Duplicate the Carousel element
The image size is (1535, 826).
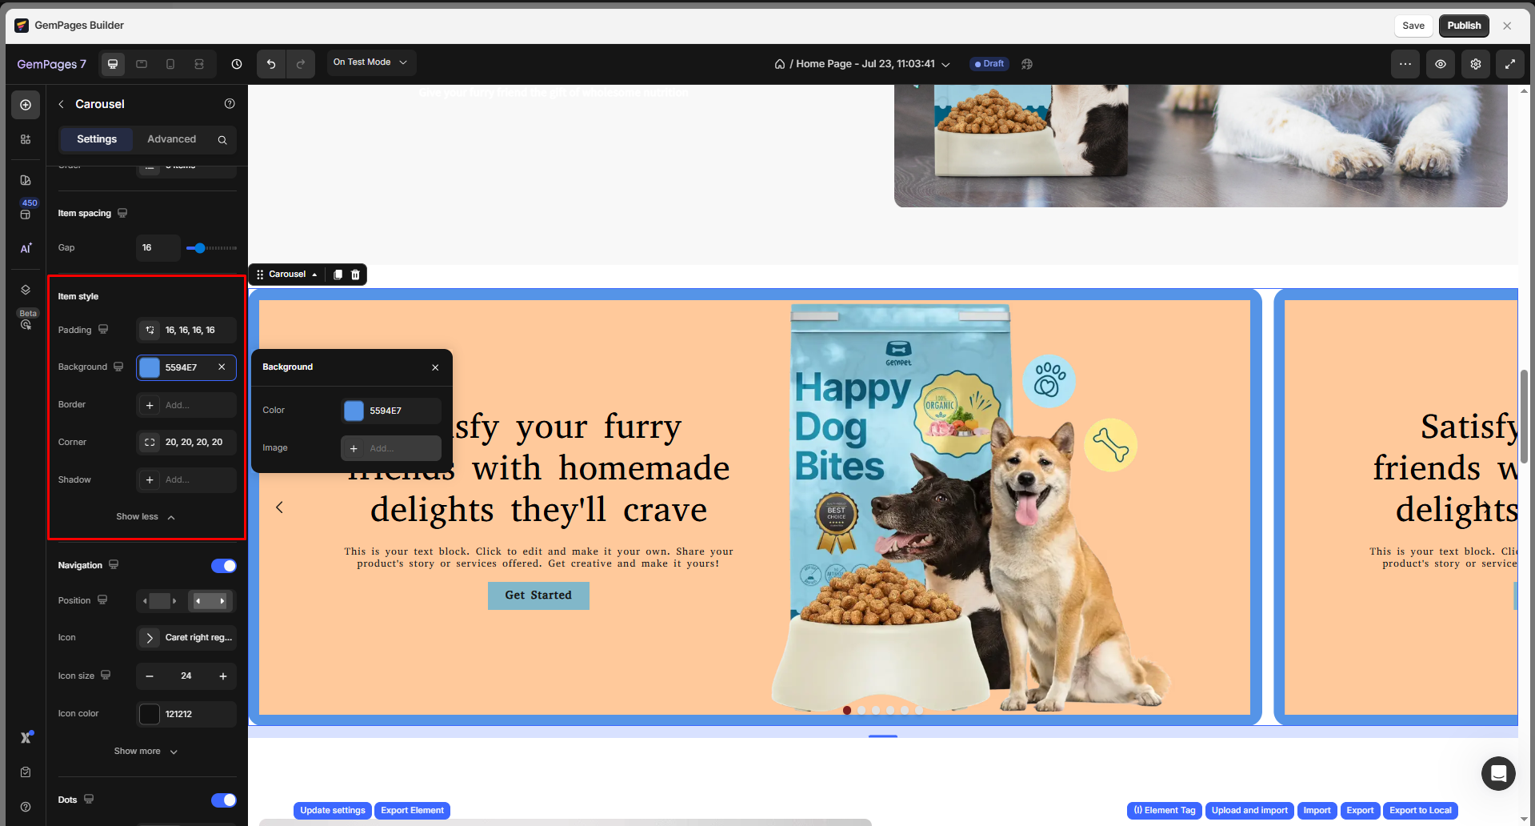[x=338, y=275]
